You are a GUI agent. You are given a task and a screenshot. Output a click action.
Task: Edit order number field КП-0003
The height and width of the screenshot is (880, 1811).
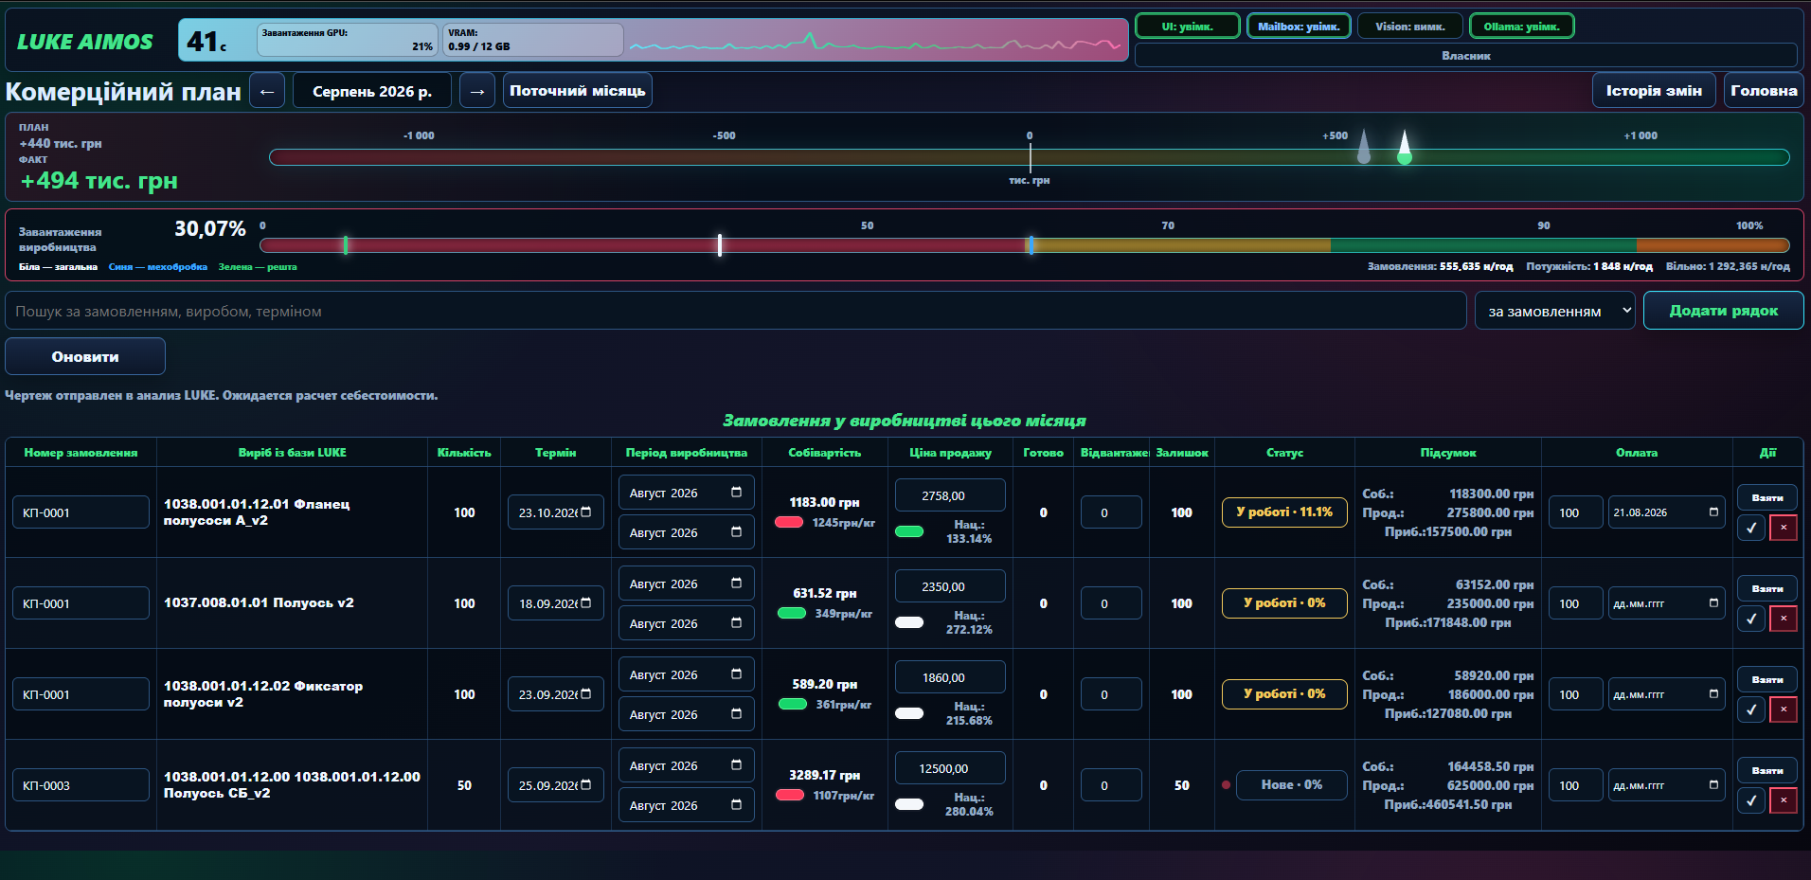click(81, 785)
